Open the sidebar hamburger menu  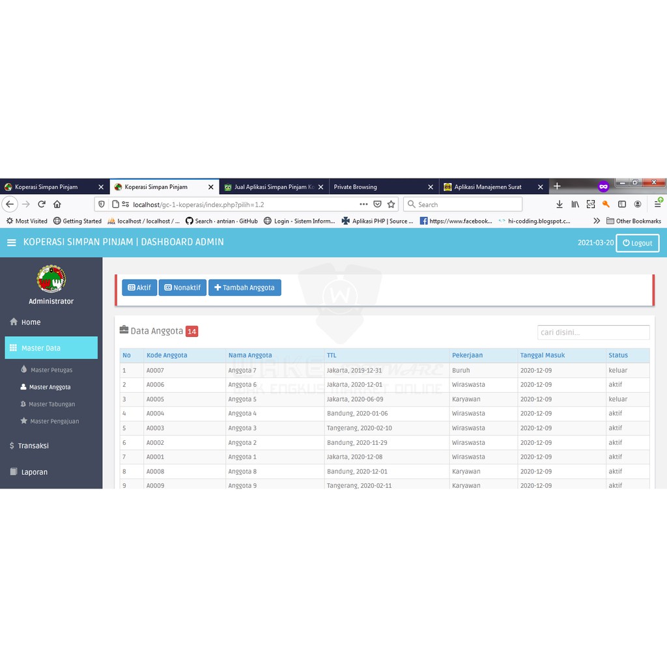point(11,242)
